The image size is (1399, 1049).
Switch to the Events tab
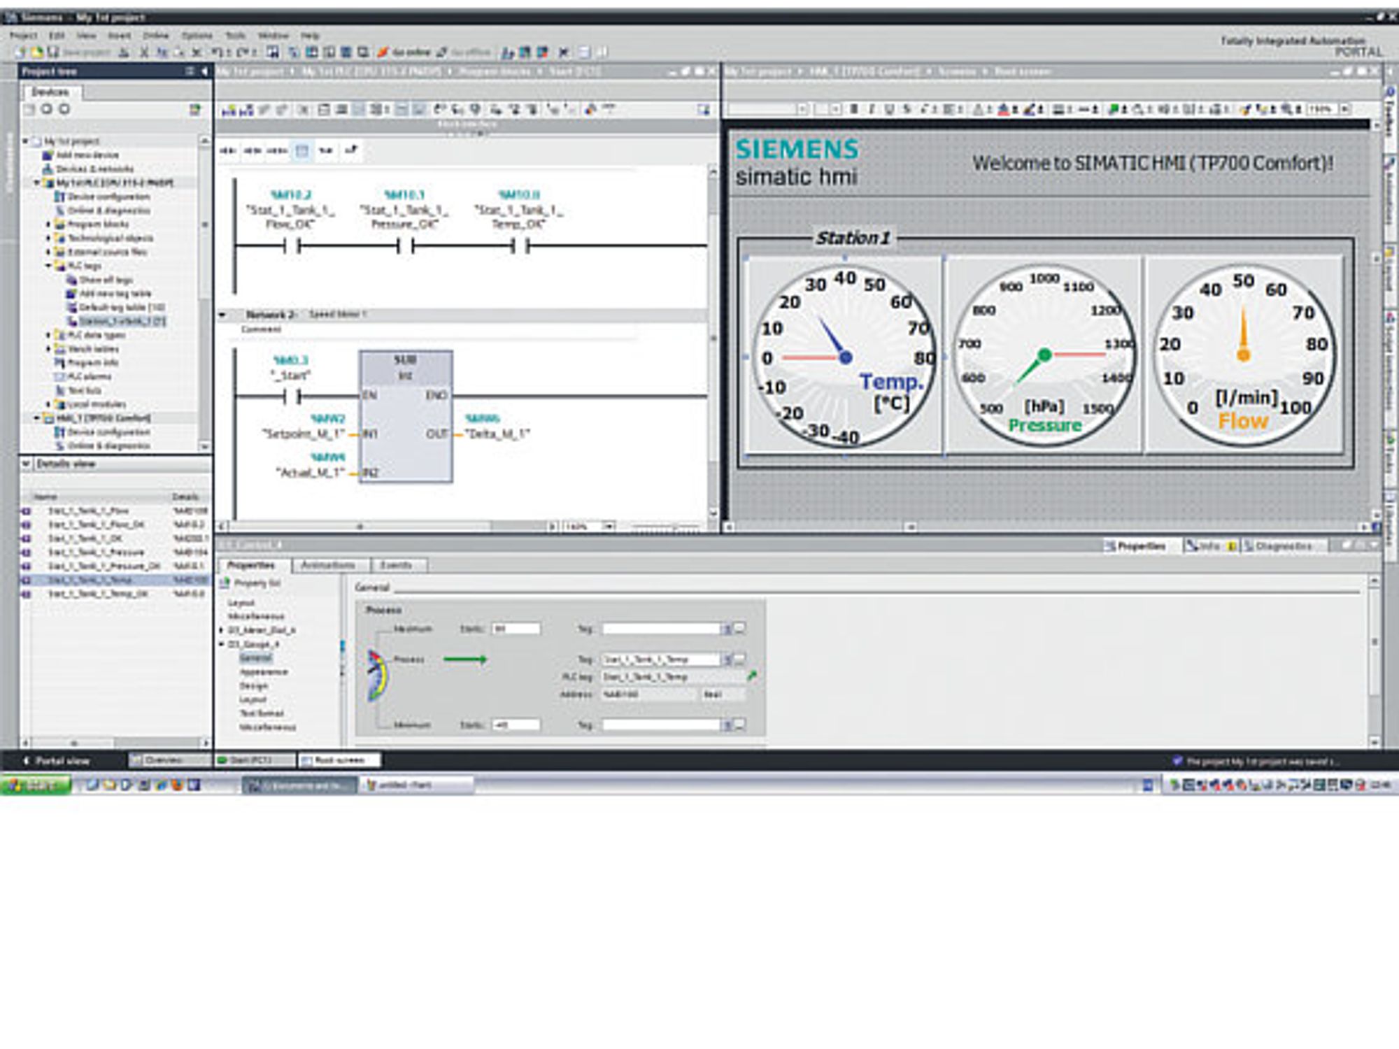coord(396,565)
